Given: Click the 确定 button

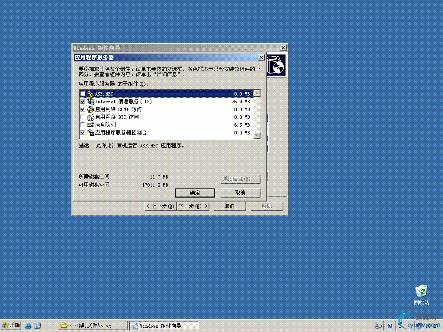Looking at the screenshot, I should pos(195,193).
